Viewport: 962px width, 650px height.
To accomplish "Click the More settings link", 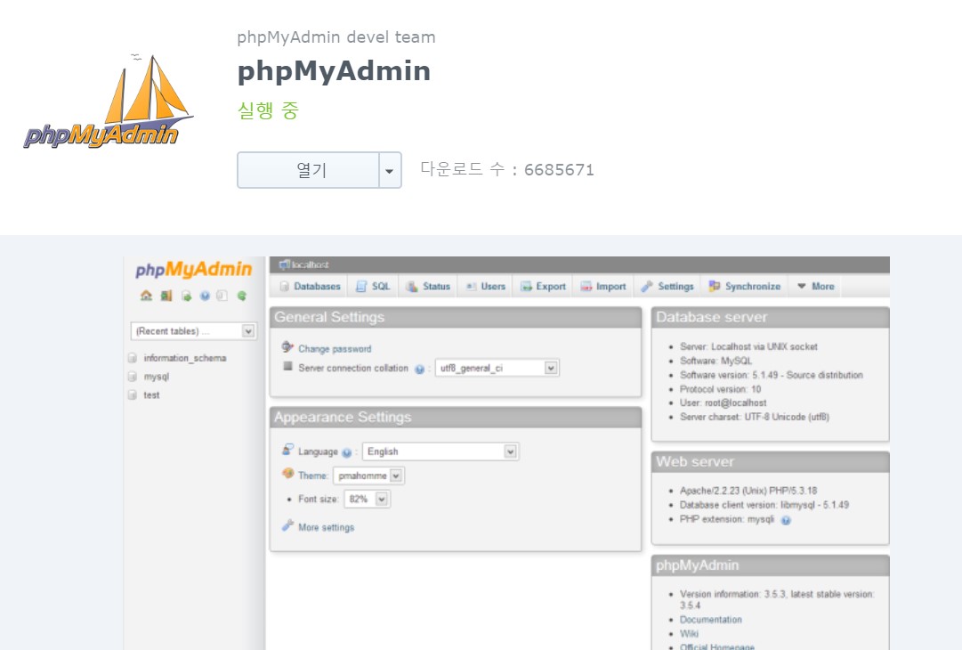I will point(326,527).
